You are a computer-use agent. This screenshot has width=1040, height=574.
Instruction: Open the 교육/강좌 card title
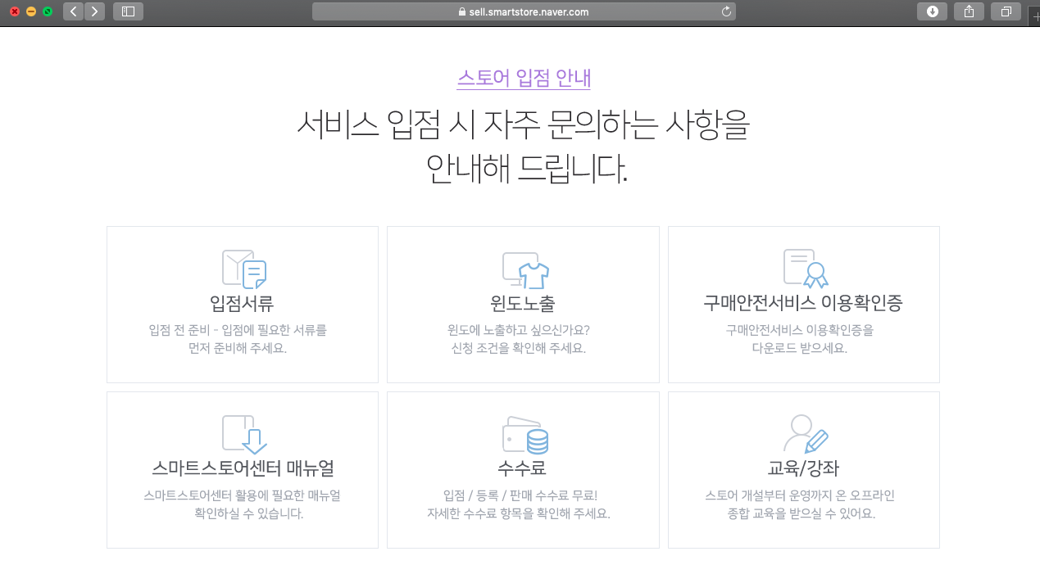click(x=803, y=469)
